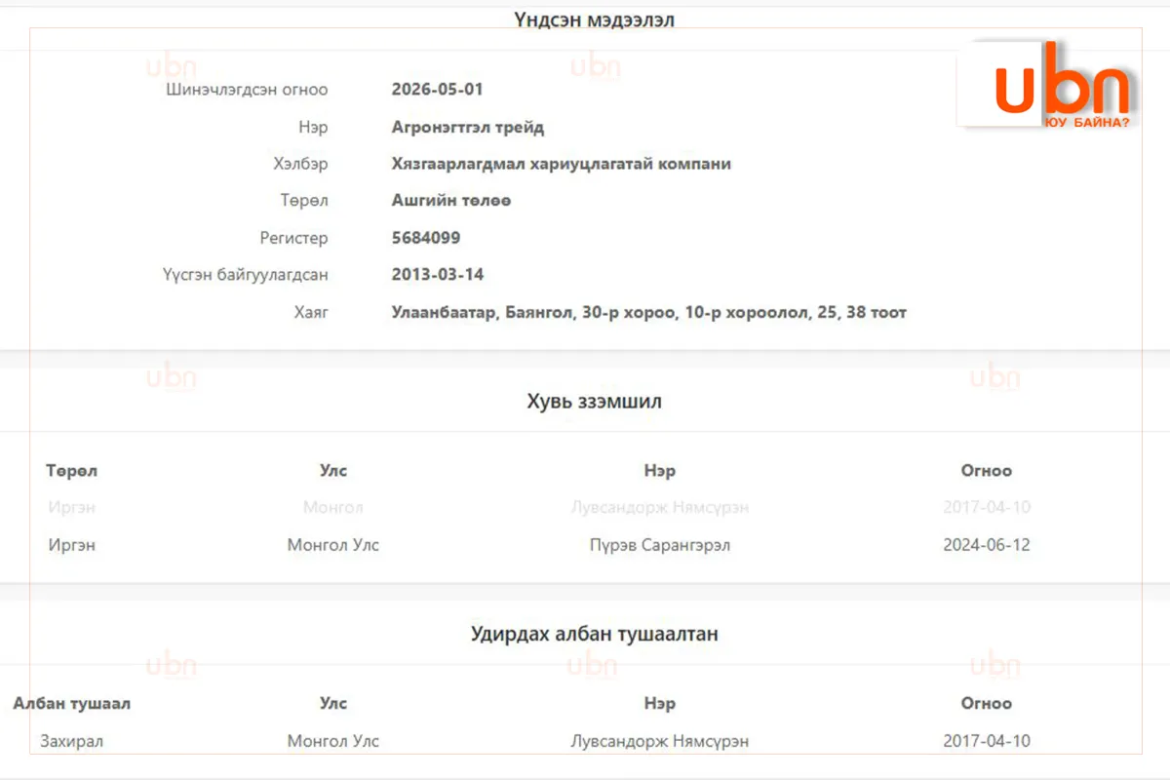Select "Хязгаарлагдмал хариуцлагатай компани" value
The width and height of the screenshot is (1170, 780).
(562, 164)
